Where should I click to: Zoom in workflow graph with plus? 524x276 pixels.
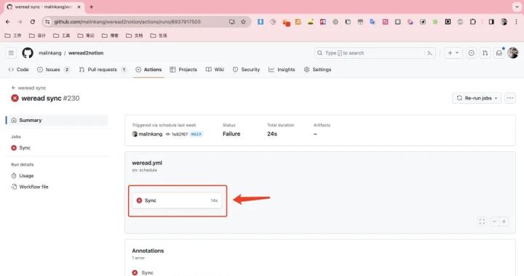(504, 222)
